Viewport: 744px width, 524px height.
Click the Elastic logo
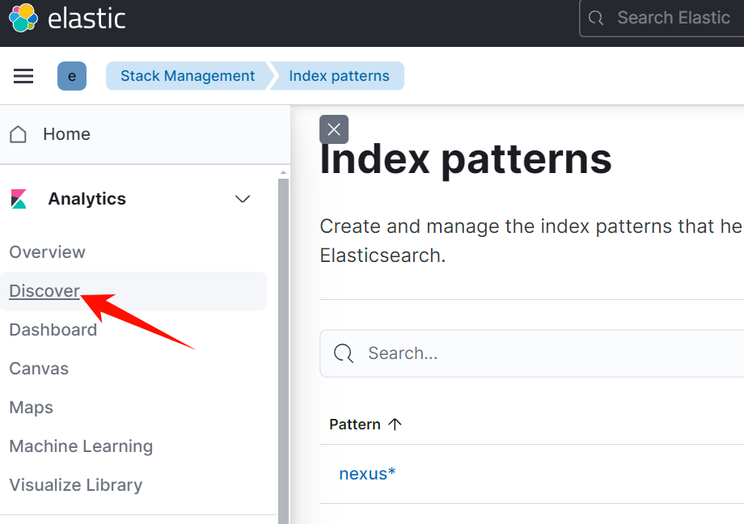(67, 19)
